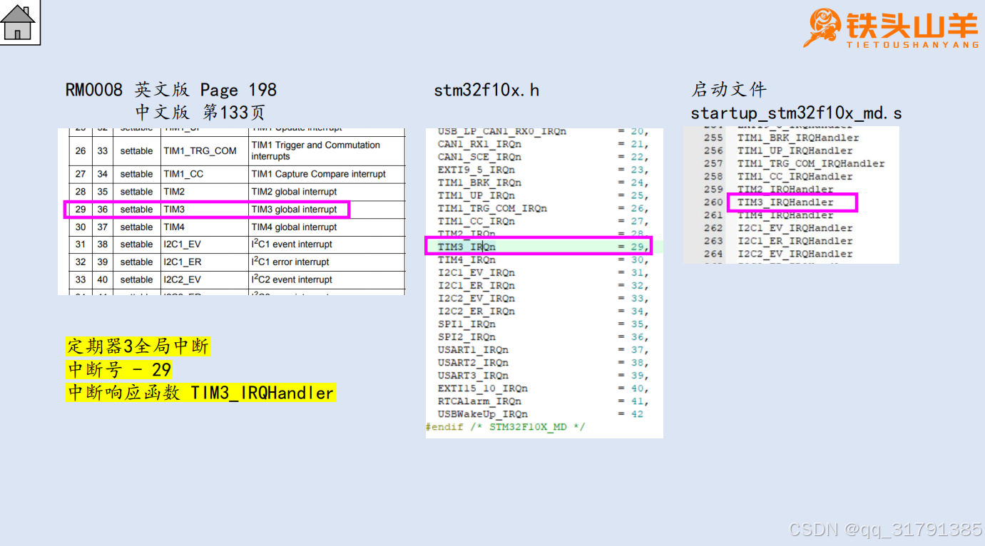Click the Home icon button

tap(19, 22)
